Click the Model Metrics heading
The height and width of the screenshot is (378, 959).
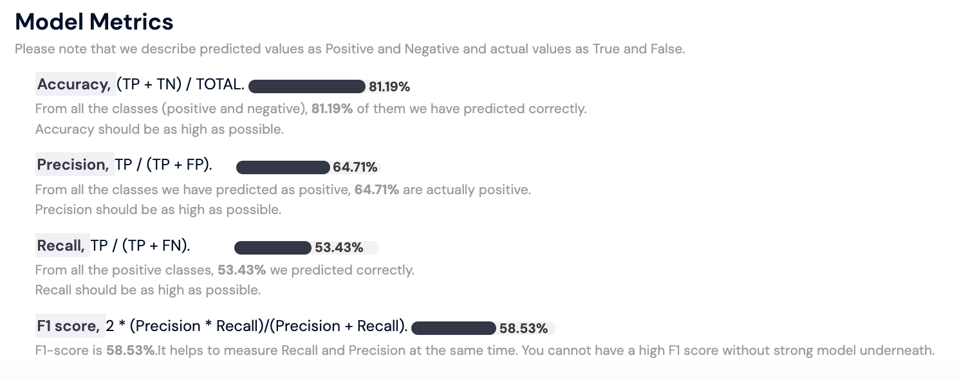tap(94, 22)
